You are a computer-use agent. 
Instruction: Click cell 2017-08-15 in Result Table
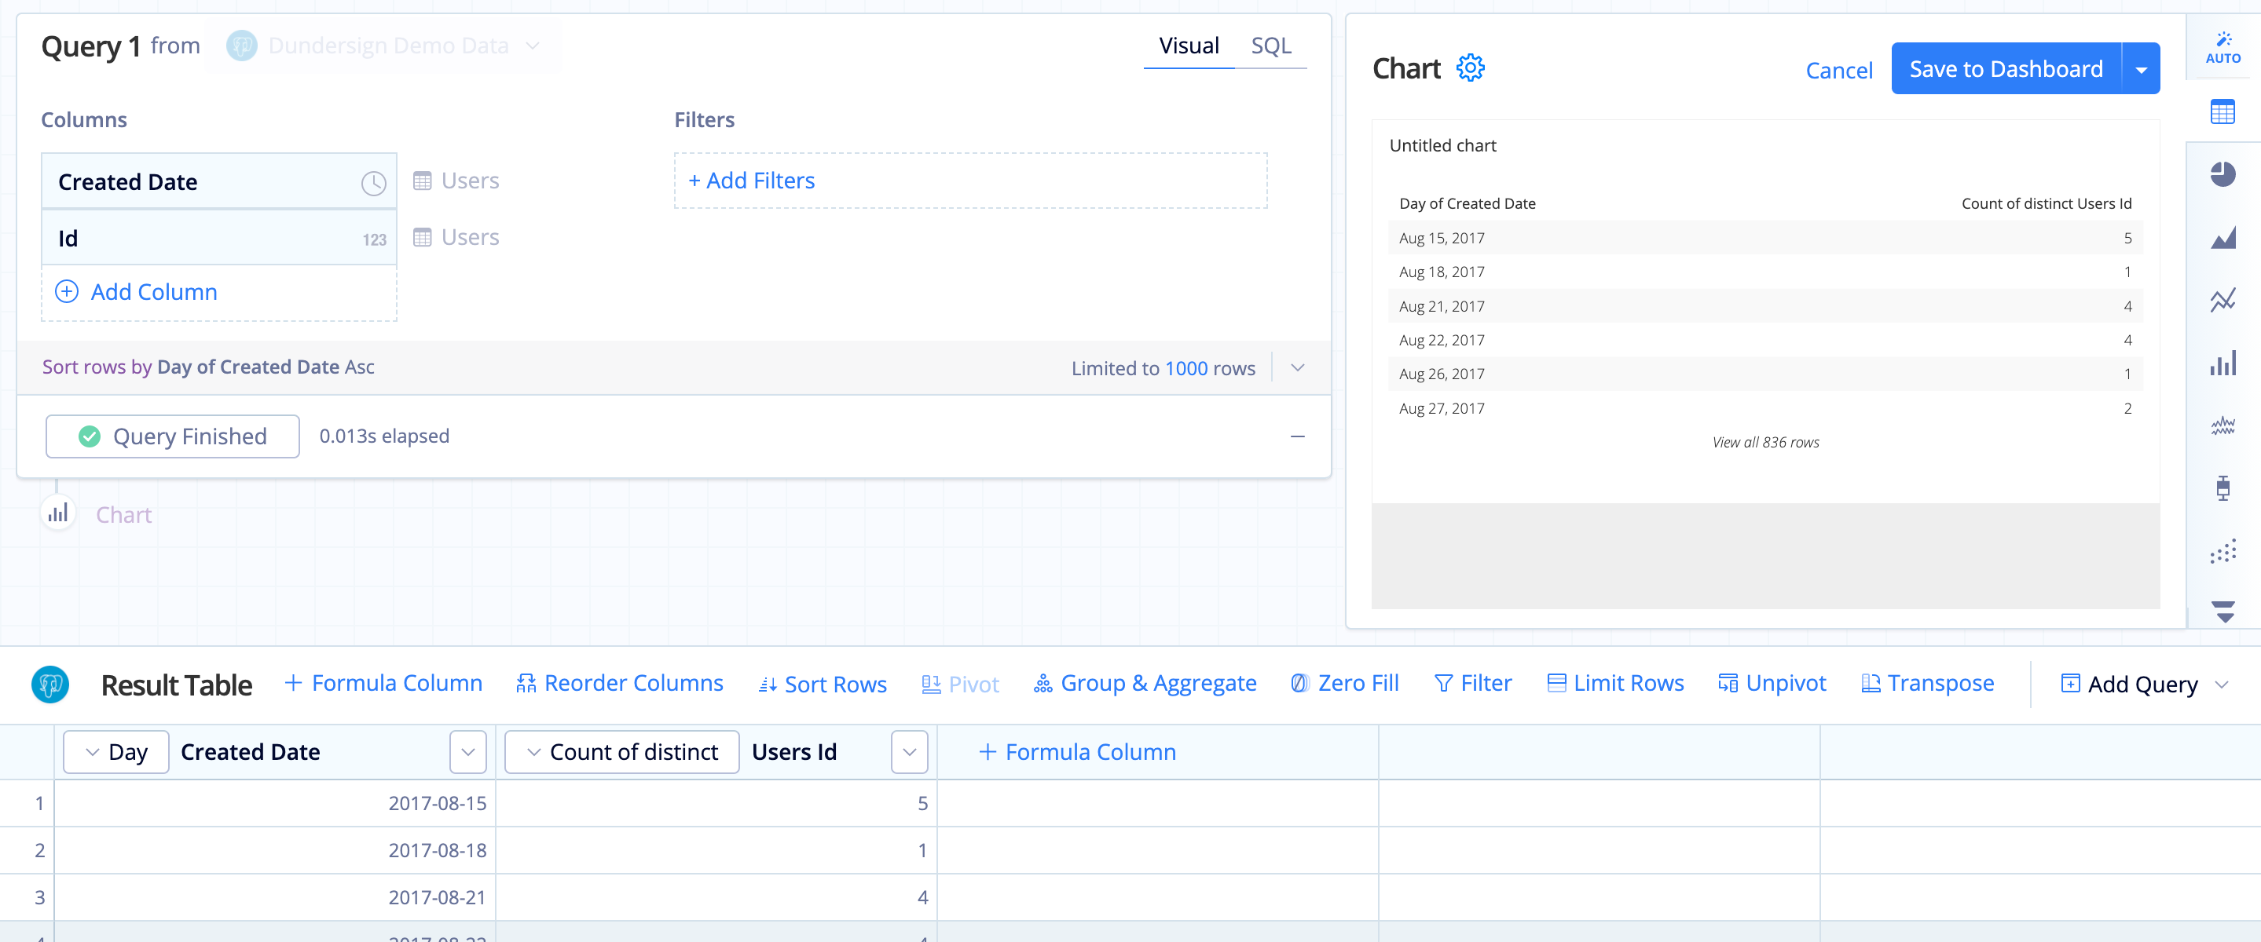[x=275, y=802]
